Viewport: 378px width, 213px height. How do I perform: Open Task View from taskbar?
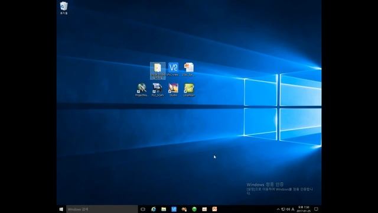pyautogui.click(x=143, y=209)
